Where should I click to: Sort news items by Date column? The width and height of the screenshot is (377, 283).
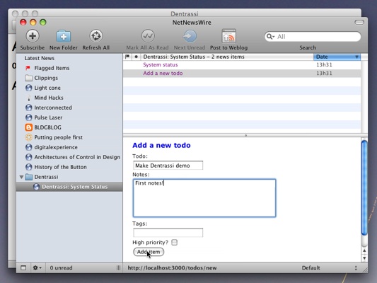337,57
